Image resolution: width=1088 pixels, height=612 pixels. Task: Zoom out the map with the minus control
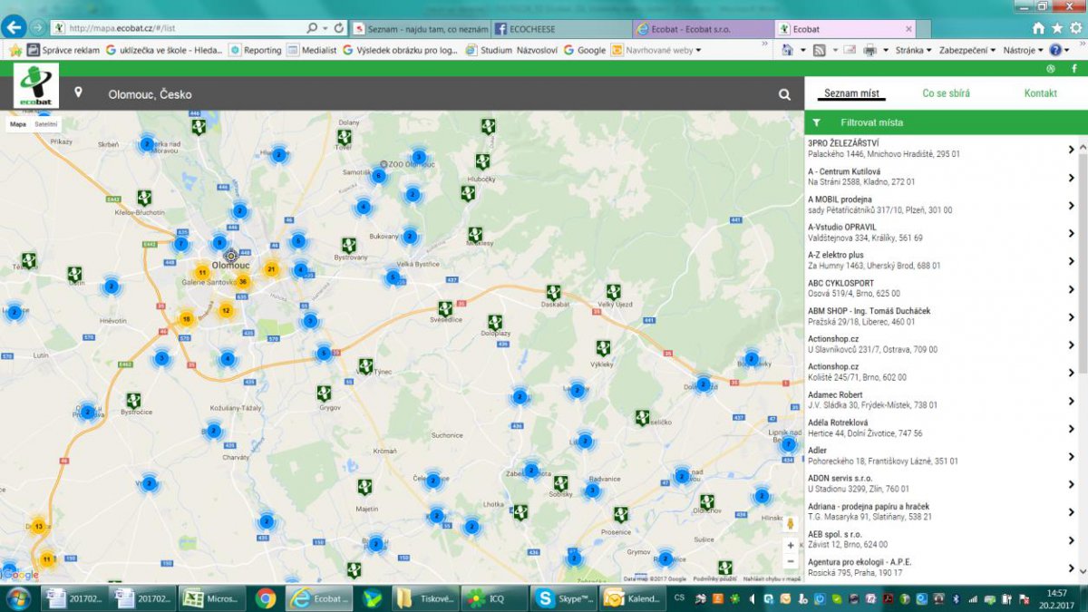791,561
